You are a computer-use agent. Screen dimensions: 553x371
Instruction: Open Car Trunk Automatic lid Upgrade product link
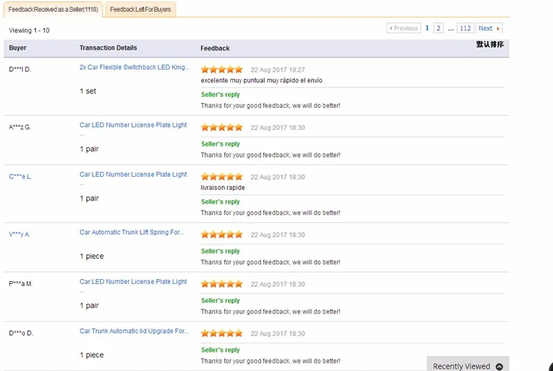click(x=133, y=331)
